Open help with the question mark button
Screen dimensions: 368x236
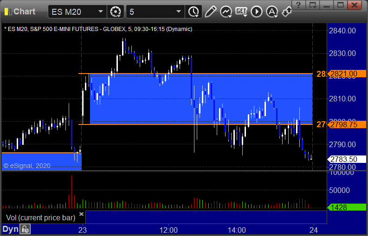(298, 5)
